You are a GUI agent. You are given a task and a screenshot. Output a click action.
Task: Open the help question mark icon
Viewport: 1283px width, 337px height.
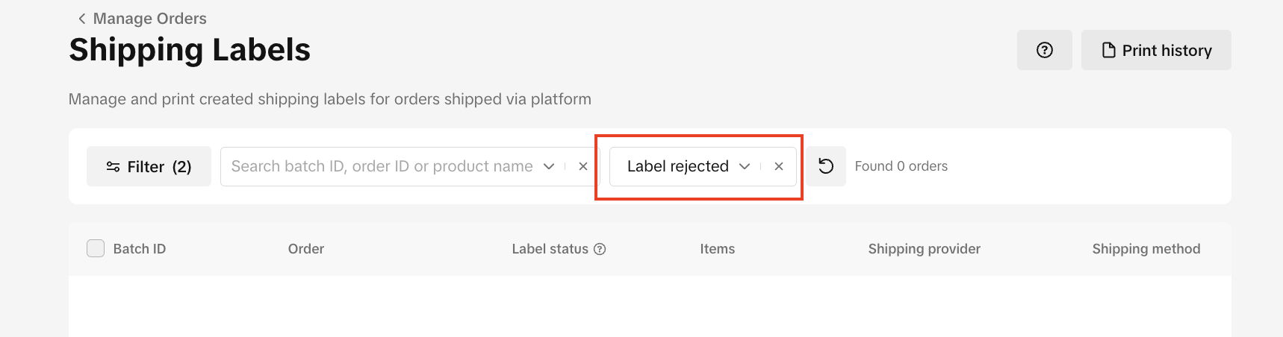tap(1044, 50)
